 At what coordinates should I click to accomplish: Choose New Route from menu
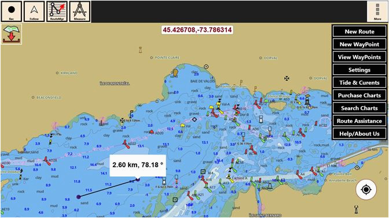click(359, 31)
